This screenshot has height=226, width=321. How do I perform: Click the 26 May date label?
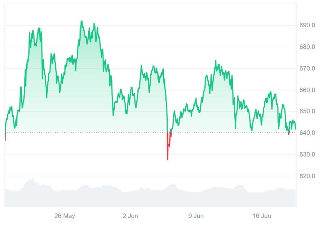(65, 216)
